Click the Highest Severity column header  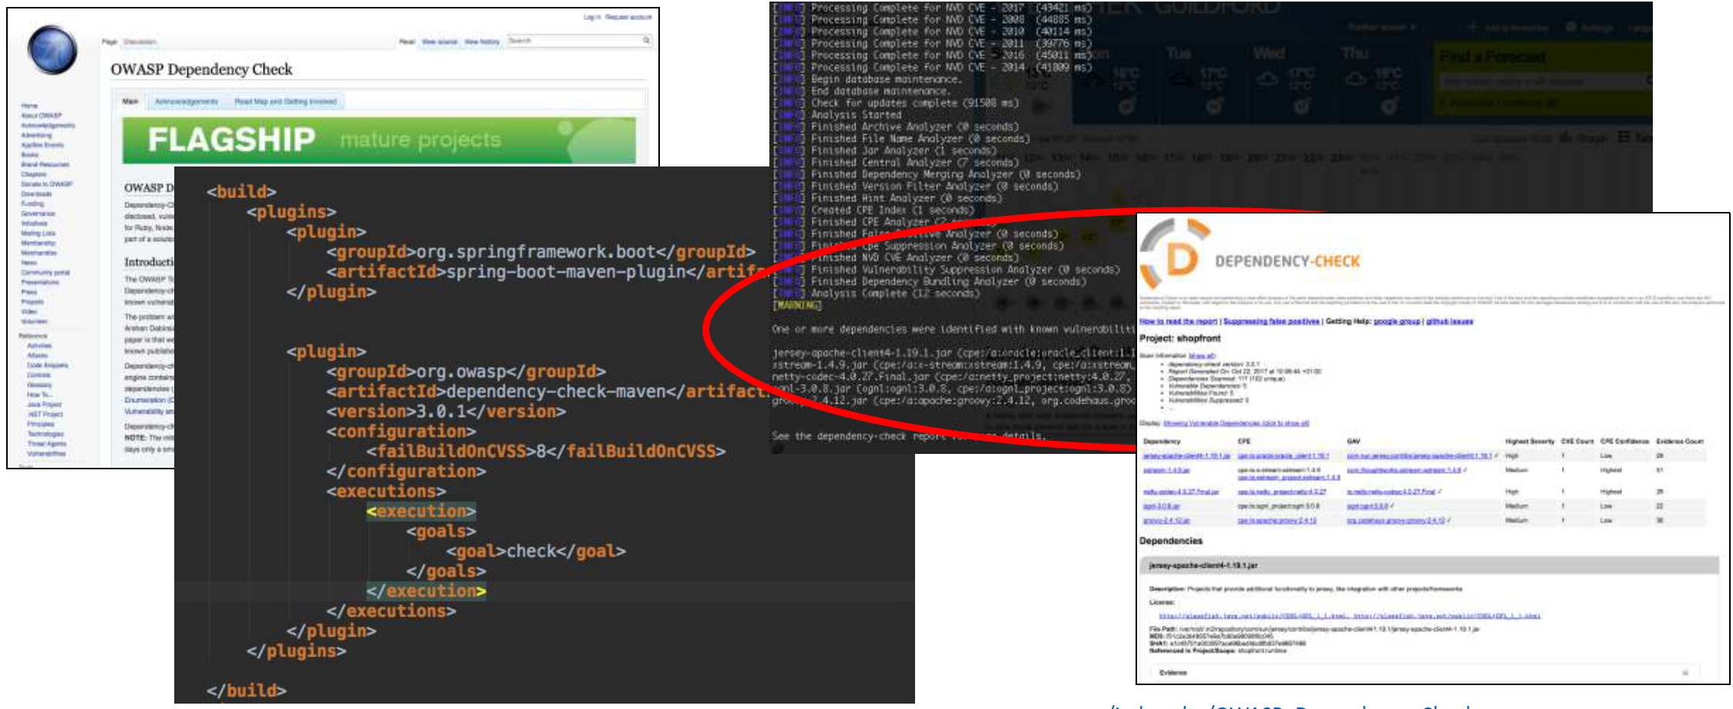[1529, 442]
